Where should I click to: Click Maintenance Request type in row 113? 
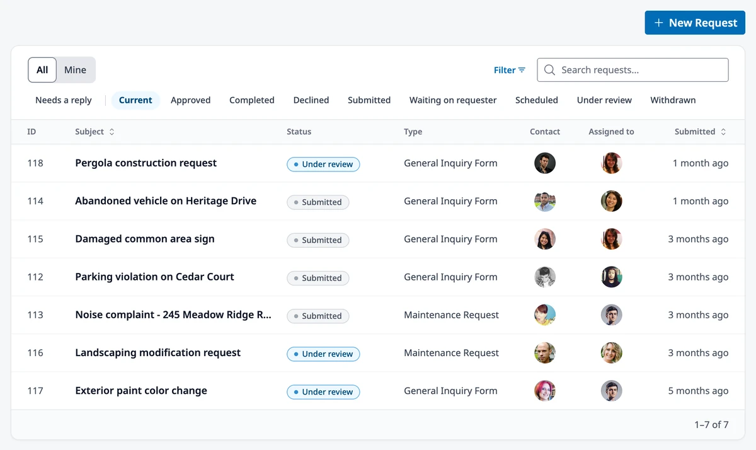coord(451,314)
